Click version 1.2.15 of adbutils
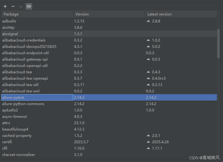Image resolution: width=223 pixels, height=162 pixels. [x=79, y=21]
